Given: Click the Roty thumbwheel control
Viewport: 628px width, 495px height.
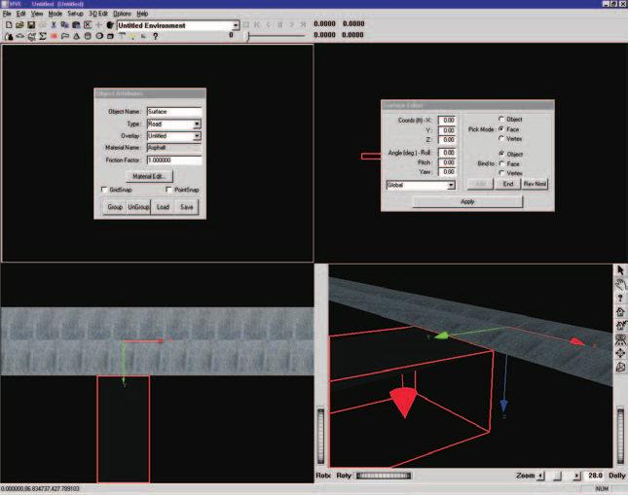Looking at the screenshot, I should [x=384, y=476].
